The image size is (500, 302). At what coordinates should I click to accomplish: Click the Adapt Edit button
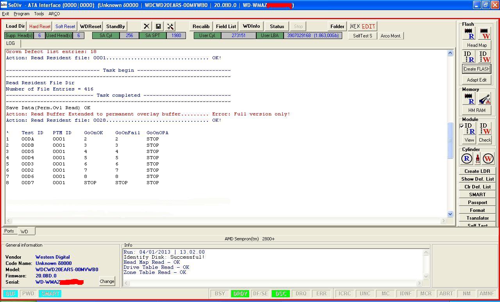(x=477, y=80)
